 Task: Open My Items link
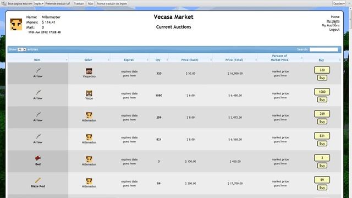pyautogui.click(x=333, y=21)
